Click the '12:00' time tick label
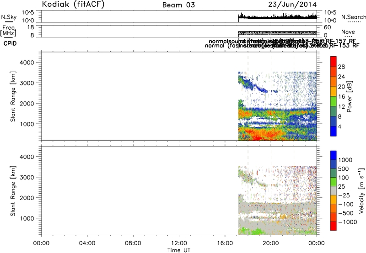 179,243
